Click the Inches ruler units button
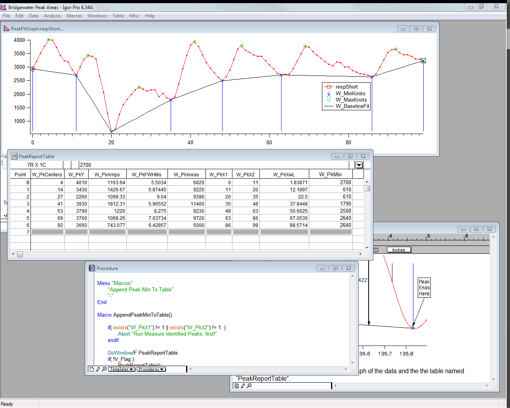 (x=399, y=250)
